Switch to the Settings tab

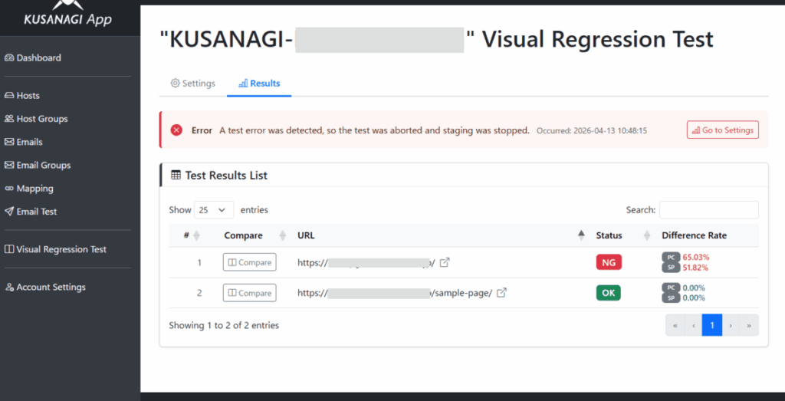(192, 84)
